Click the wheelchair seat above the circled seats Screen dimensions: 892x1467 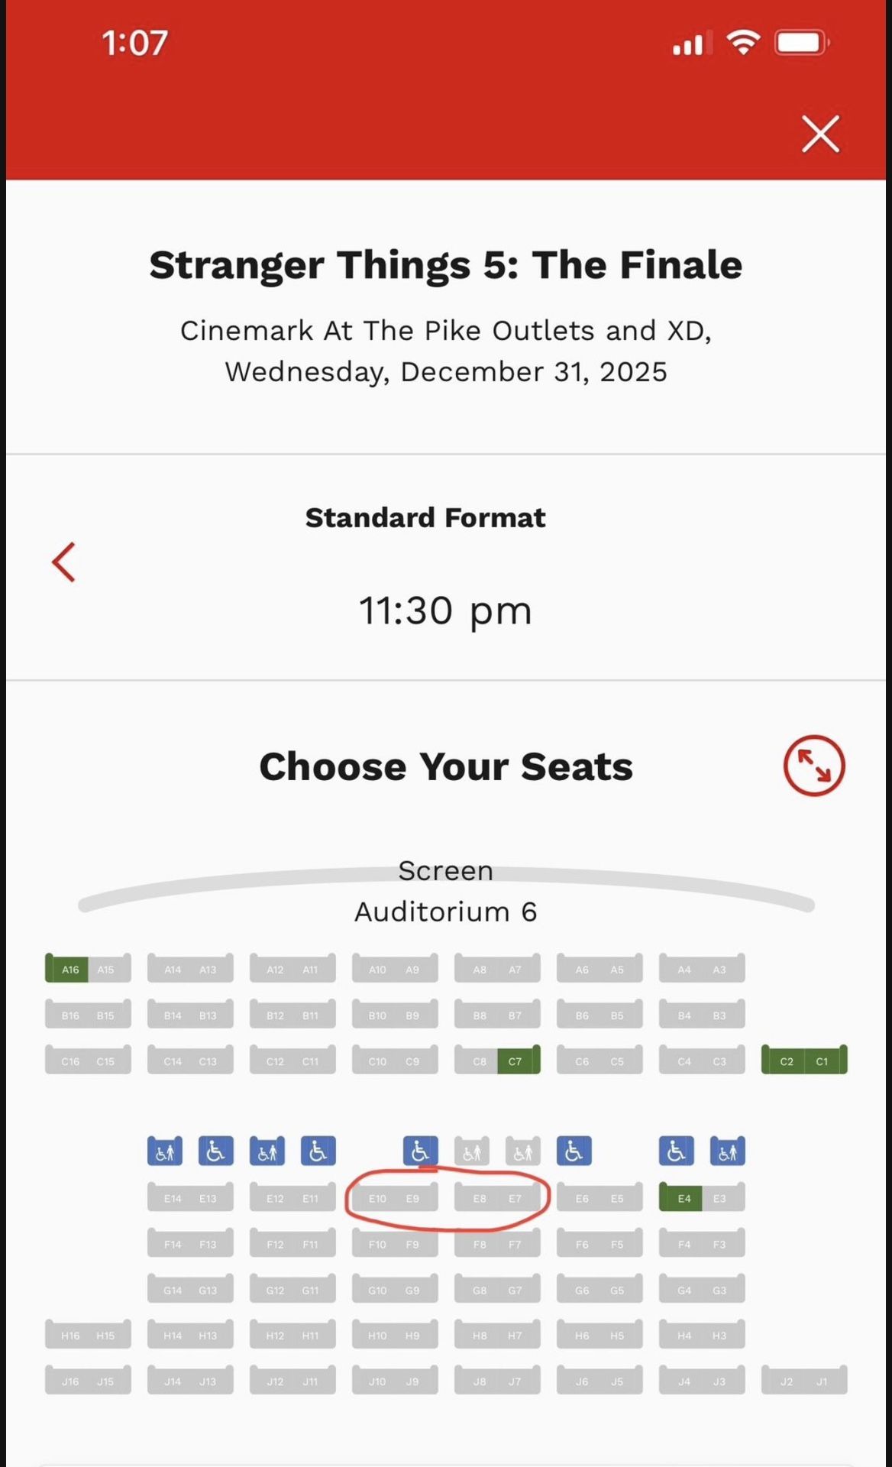421,1151
